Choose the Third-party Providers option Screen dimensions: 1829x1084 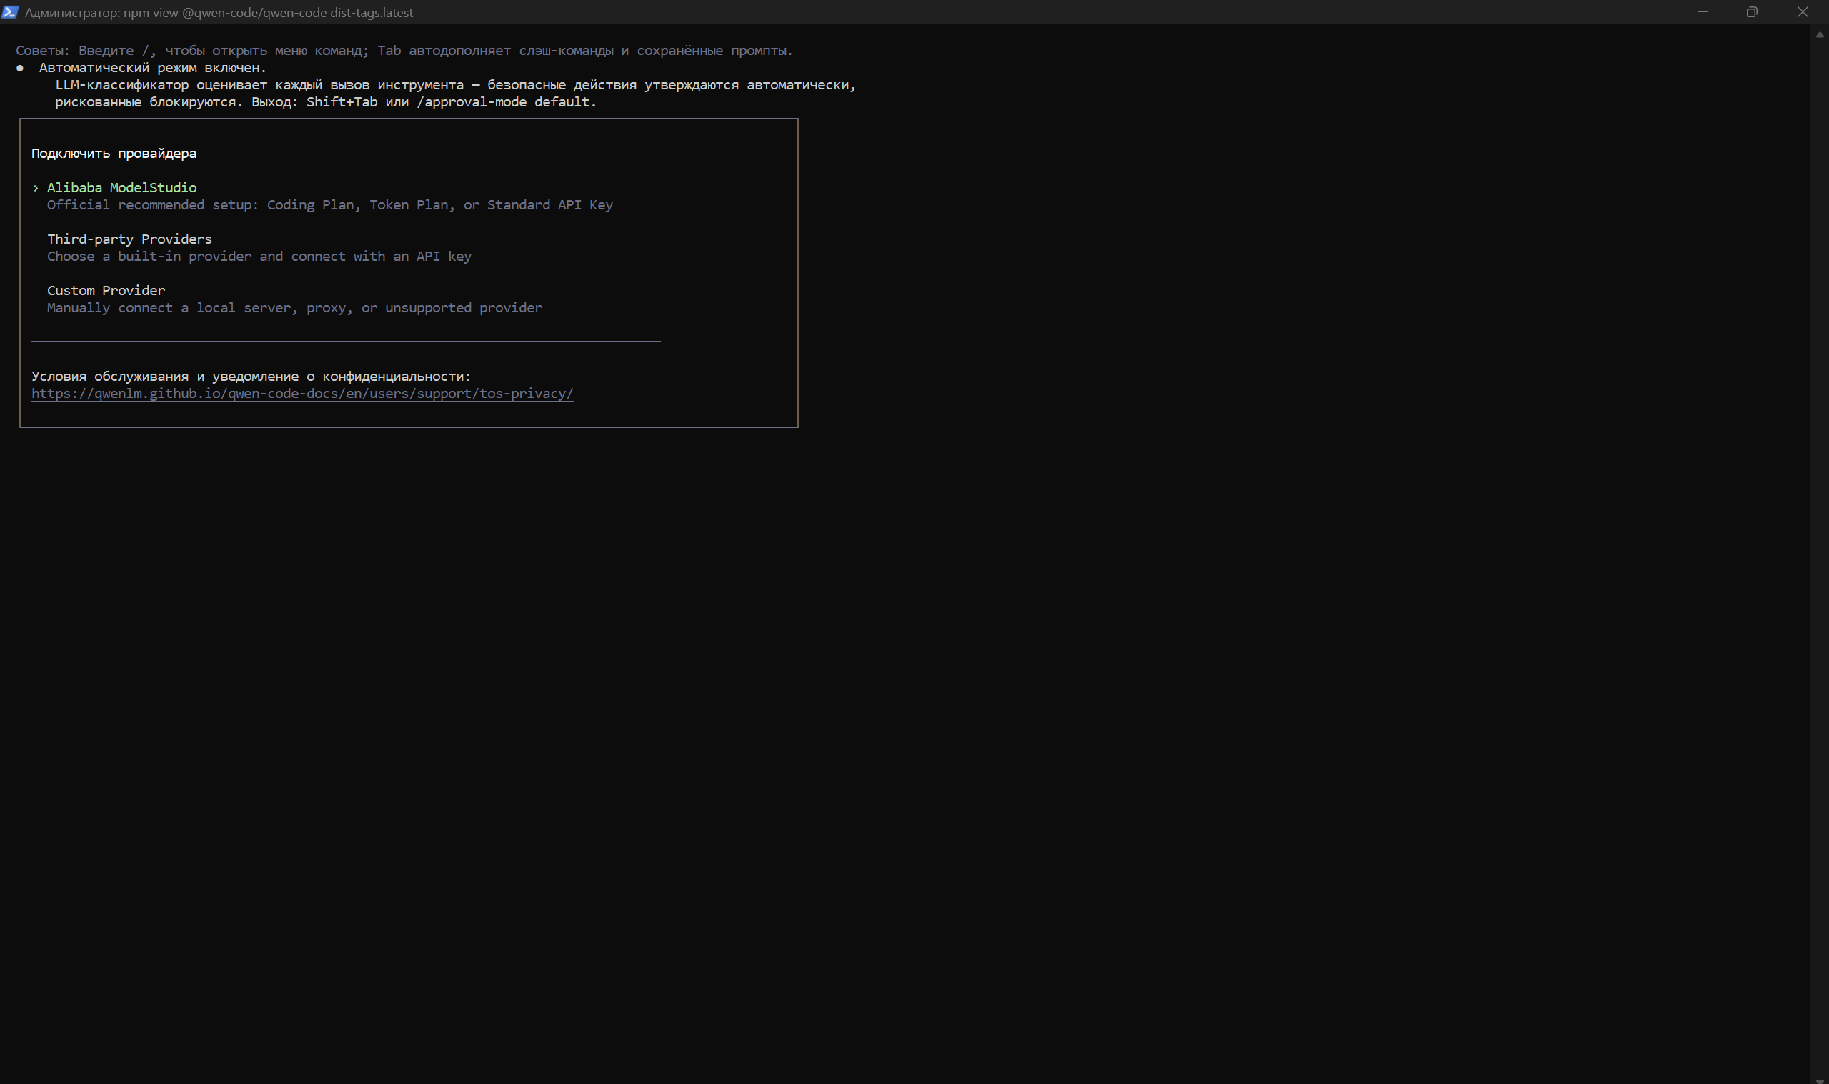point(129,239)
